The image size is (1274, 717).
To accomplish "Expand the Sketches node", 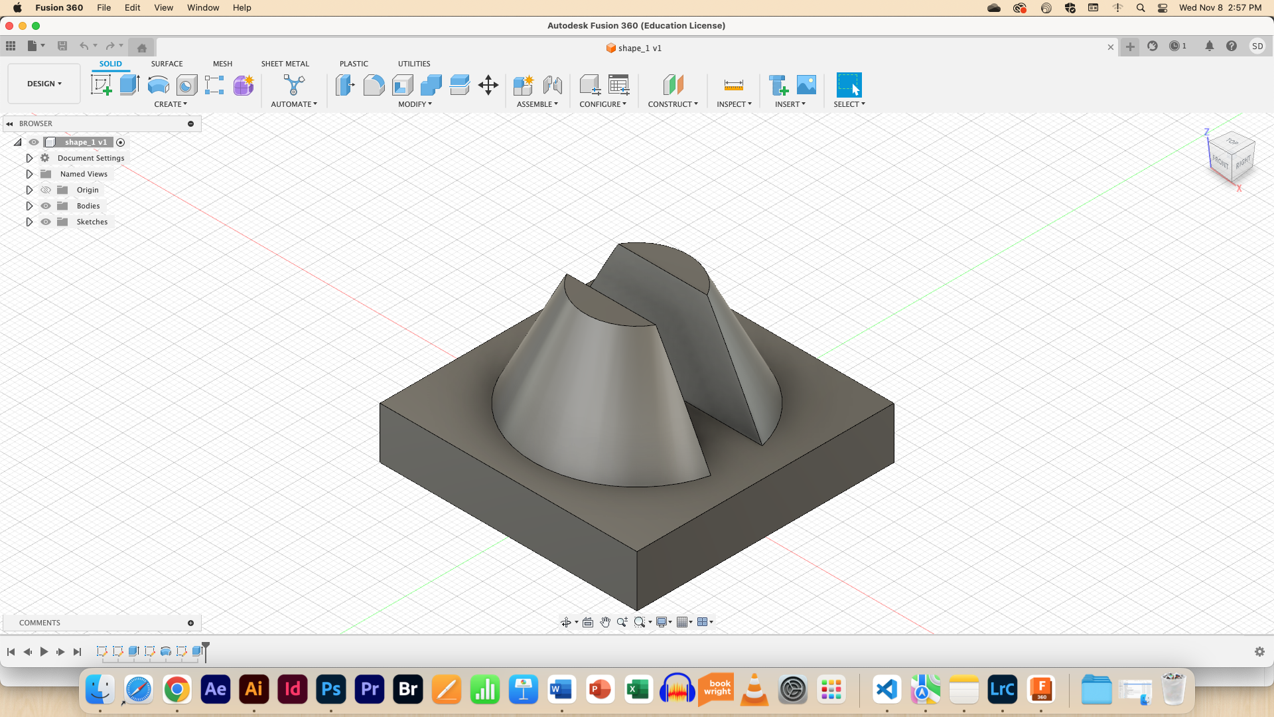I will click(x=29, y=222).
